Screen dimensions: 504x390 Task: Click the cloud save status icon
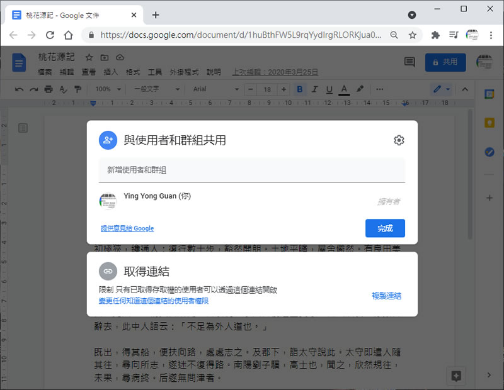120,57
